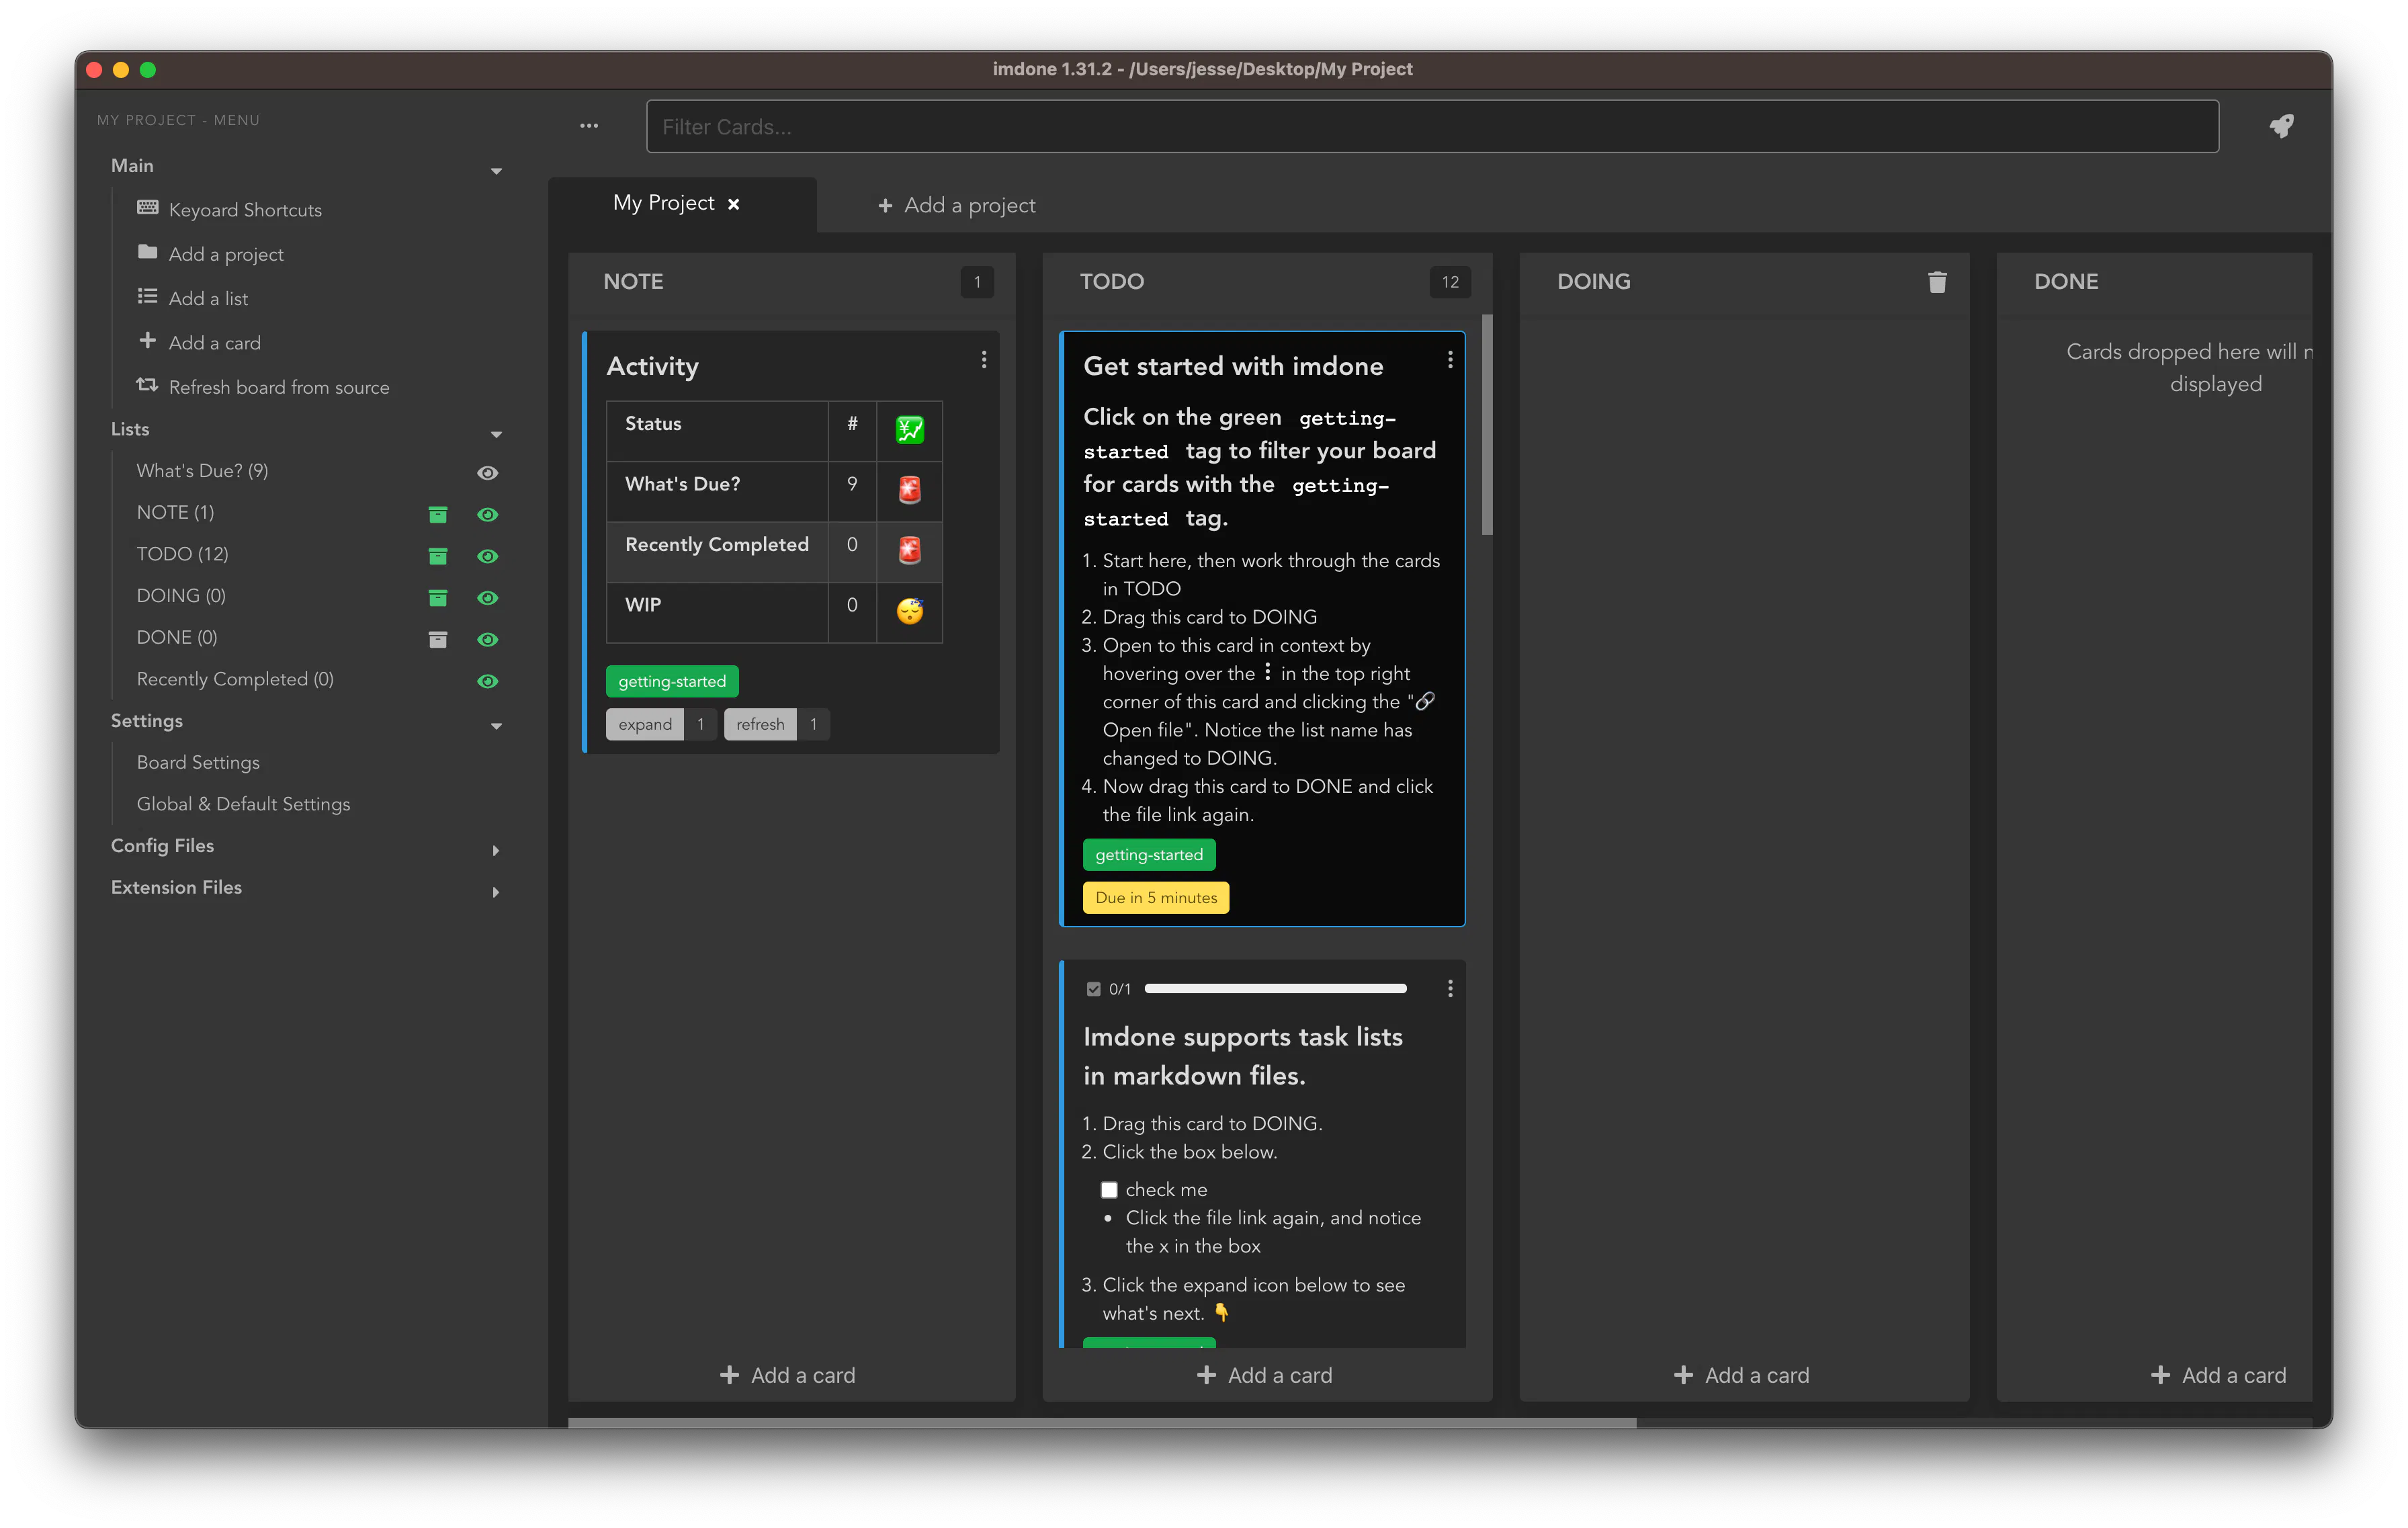This screenshot has width=2408, height=1528.
Task: Toggle visibility of the Recently Completed list
Action: point(487,681)
